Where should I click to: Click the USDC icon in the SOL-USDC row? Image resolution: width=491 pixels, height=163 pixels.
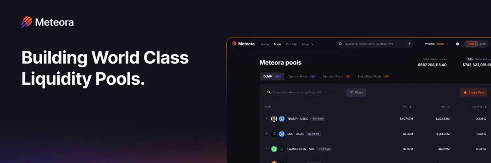tap(282, 134)
